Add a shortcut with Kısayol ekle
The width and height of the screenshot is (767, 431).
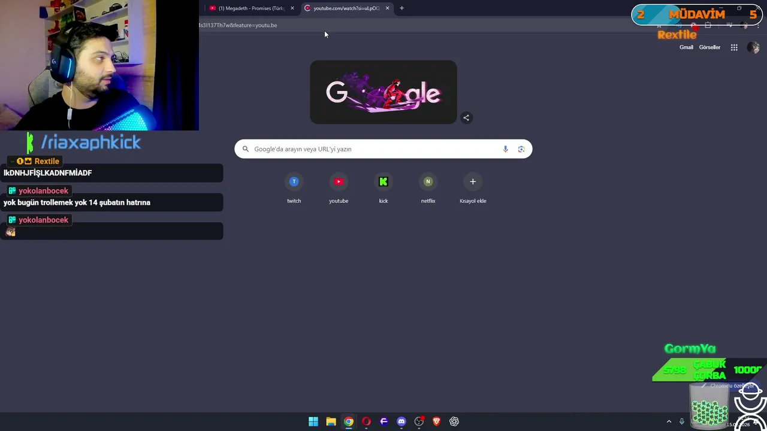(473, 189)
